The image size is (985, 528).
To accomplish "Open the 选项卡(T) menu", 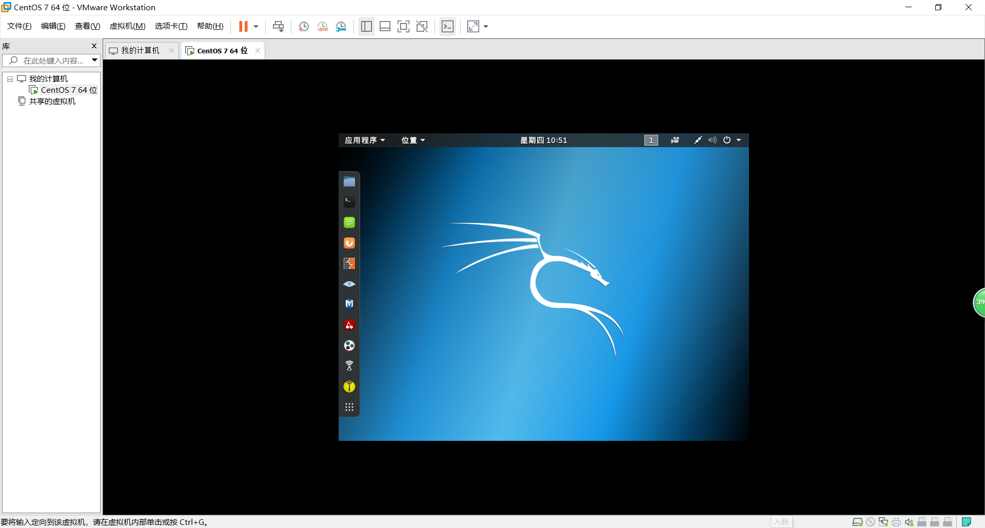I will click(x=171, y=26).
